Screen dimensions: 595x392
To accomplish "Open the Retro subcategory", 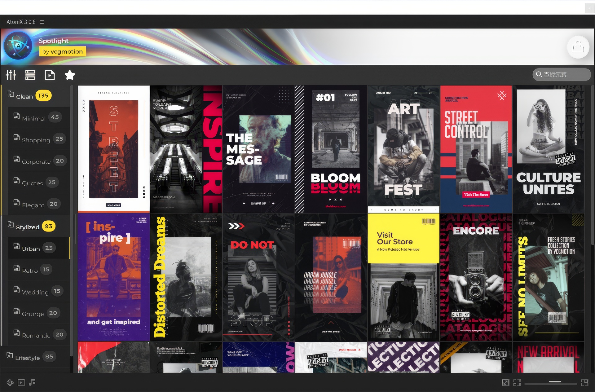I will point(39,270).
